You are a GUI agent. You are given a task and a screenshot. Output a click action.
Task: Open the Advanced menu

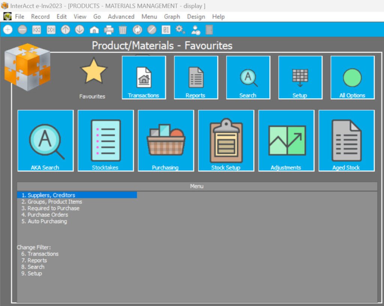coord(121,16)
